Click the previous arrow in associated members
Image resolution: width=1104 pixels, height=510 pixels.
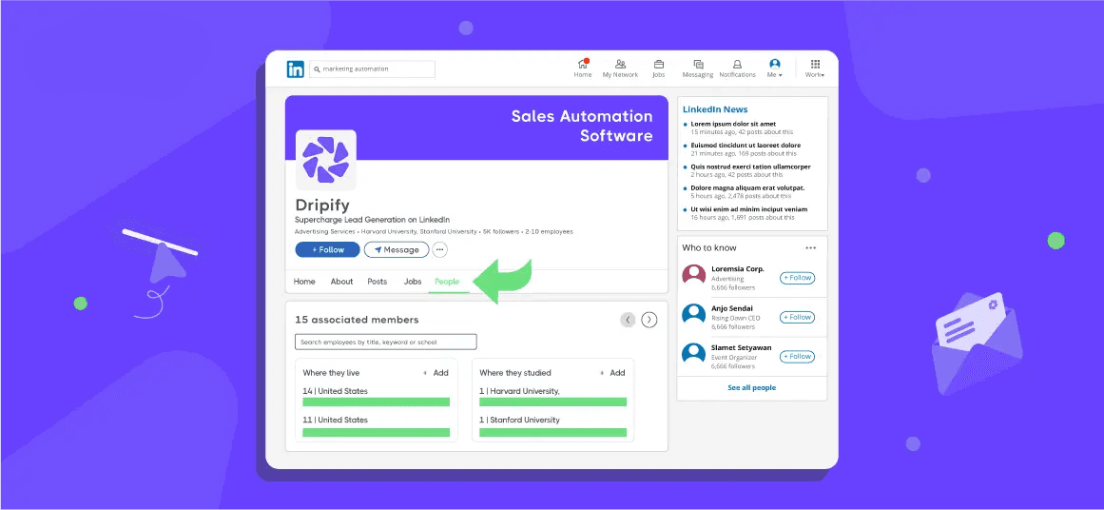tap(628, 320)
